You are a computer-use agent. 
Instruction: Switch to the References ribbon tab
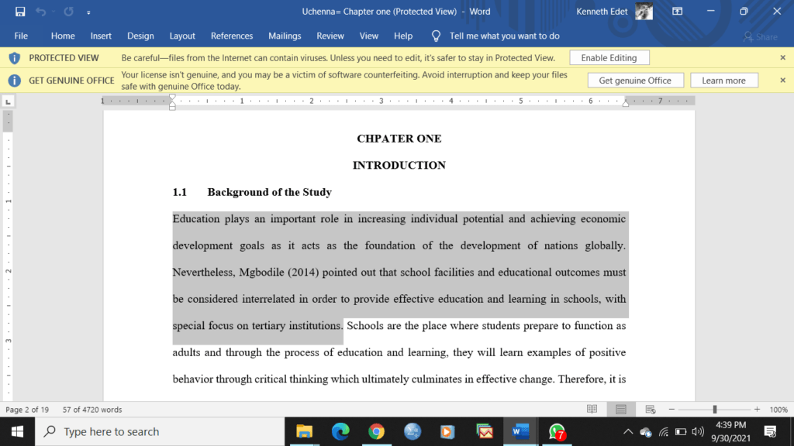pos(232,36)
